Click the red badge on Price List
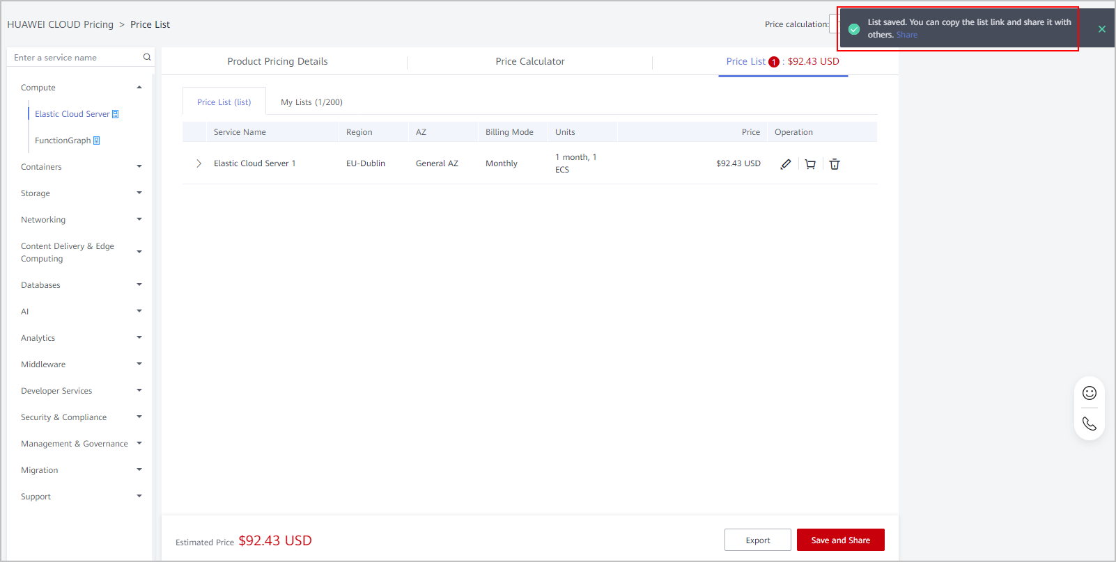The height and width of the screenshot is (562, 1116). click(x=774, y=62)
